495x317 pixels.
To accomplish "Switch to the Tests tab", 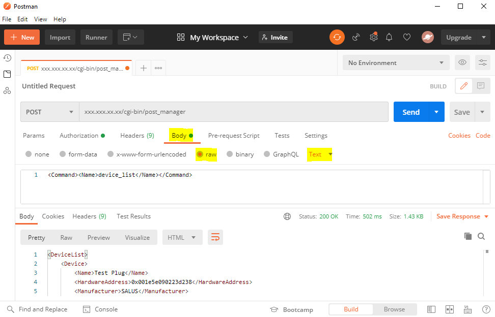I will (x=282, y=135).
